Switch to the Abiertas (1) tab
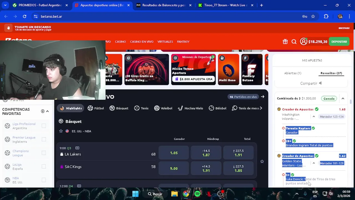Viewport: 355px width, 200px height. tap(293, 73)
